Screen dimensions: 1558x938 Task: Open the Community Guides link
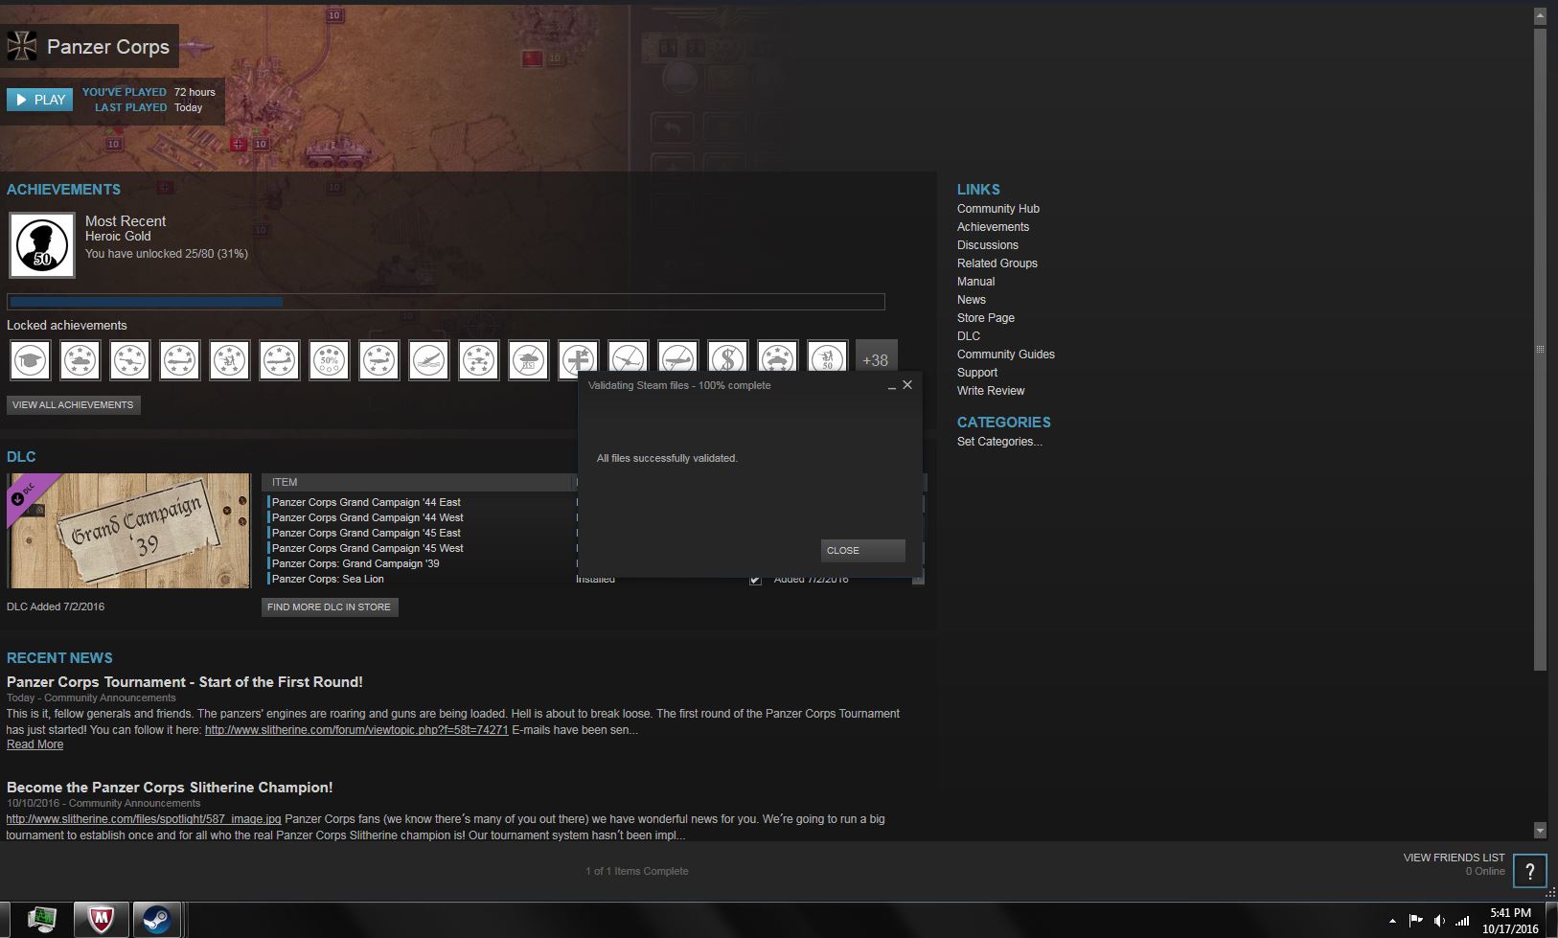(x=1005, y=355)
